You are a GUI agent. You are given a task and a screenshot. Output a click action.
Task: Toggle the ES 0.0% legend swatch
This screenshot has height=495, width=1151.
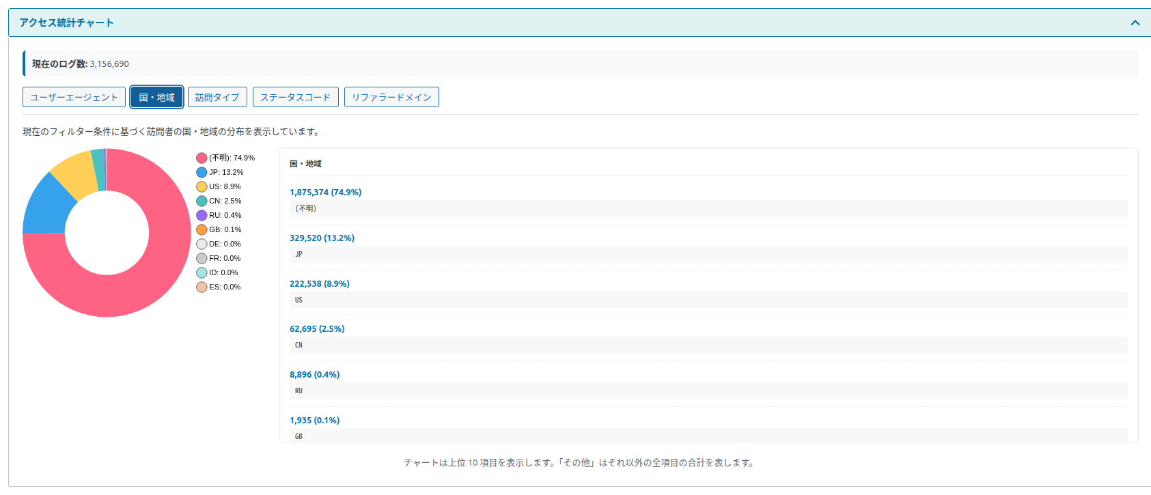[202, 287]
